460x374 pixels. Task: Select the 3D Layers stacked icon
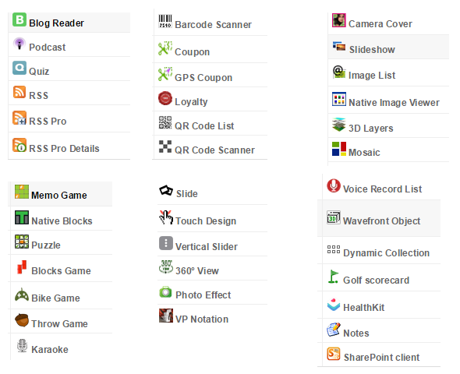click(339, 125)
